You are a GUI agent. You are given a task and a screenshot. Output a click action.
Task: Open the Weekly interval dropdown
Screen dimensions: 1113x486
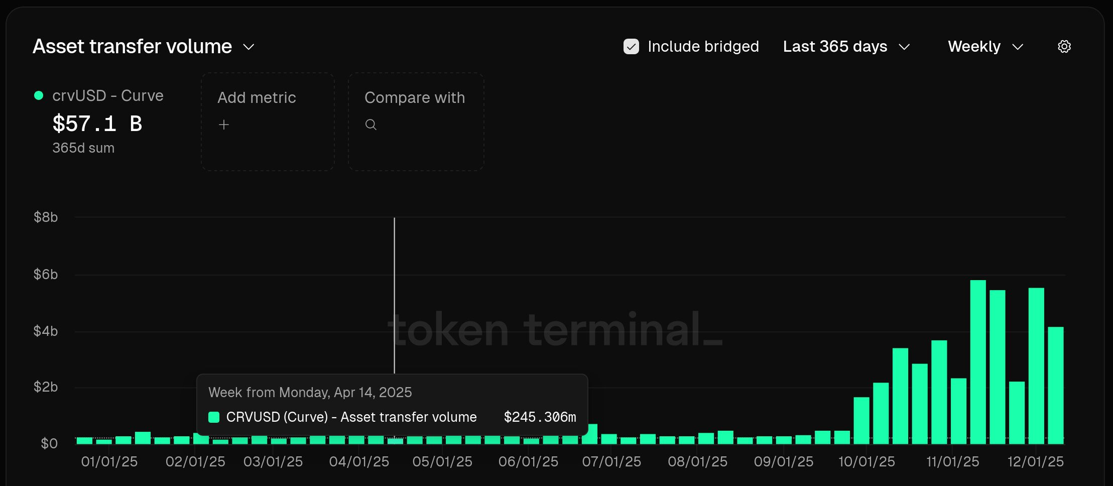point(984,47)
